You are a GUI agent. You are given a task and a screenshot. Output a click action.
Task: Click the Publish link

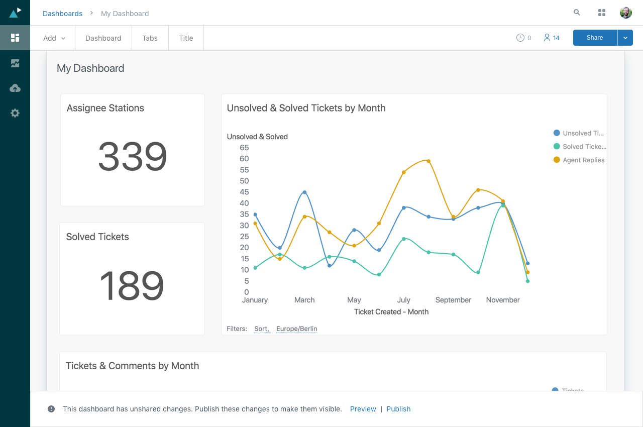[x=398, y=409]
